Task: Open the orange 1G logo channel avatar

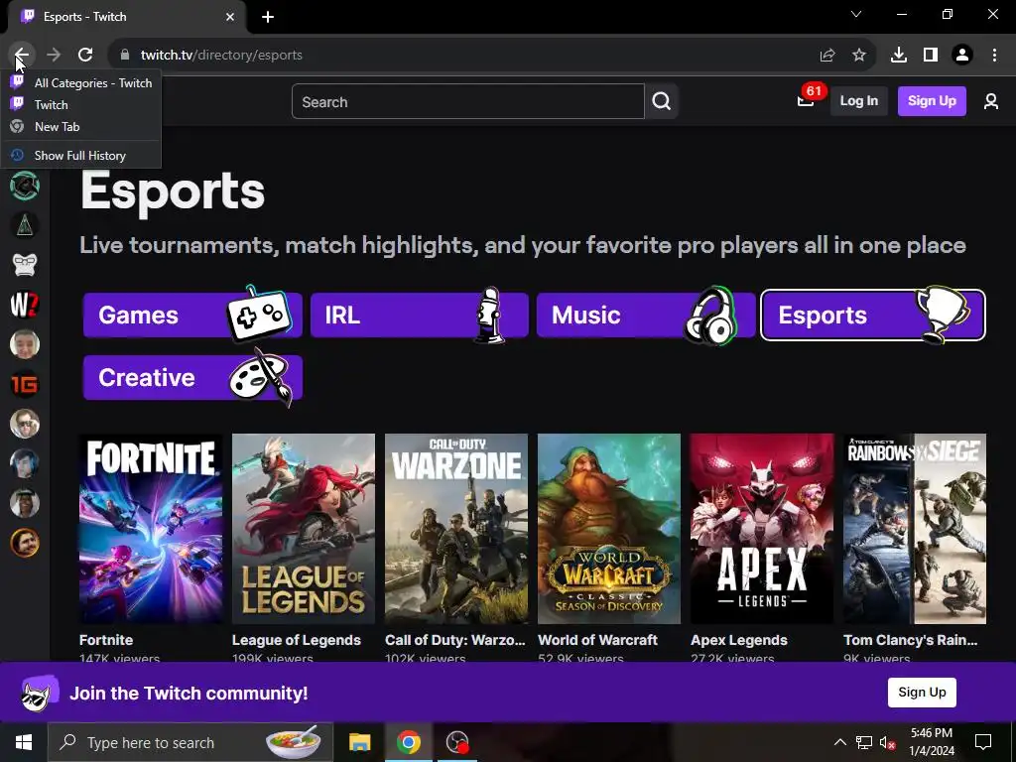Action: [25, 384]
